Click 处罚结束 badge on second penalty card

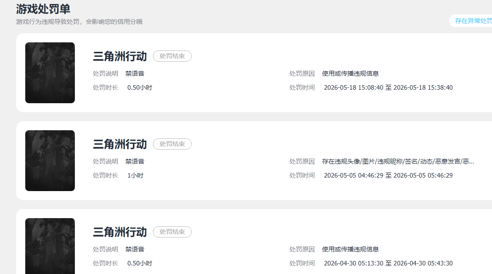tap(172, 144)
